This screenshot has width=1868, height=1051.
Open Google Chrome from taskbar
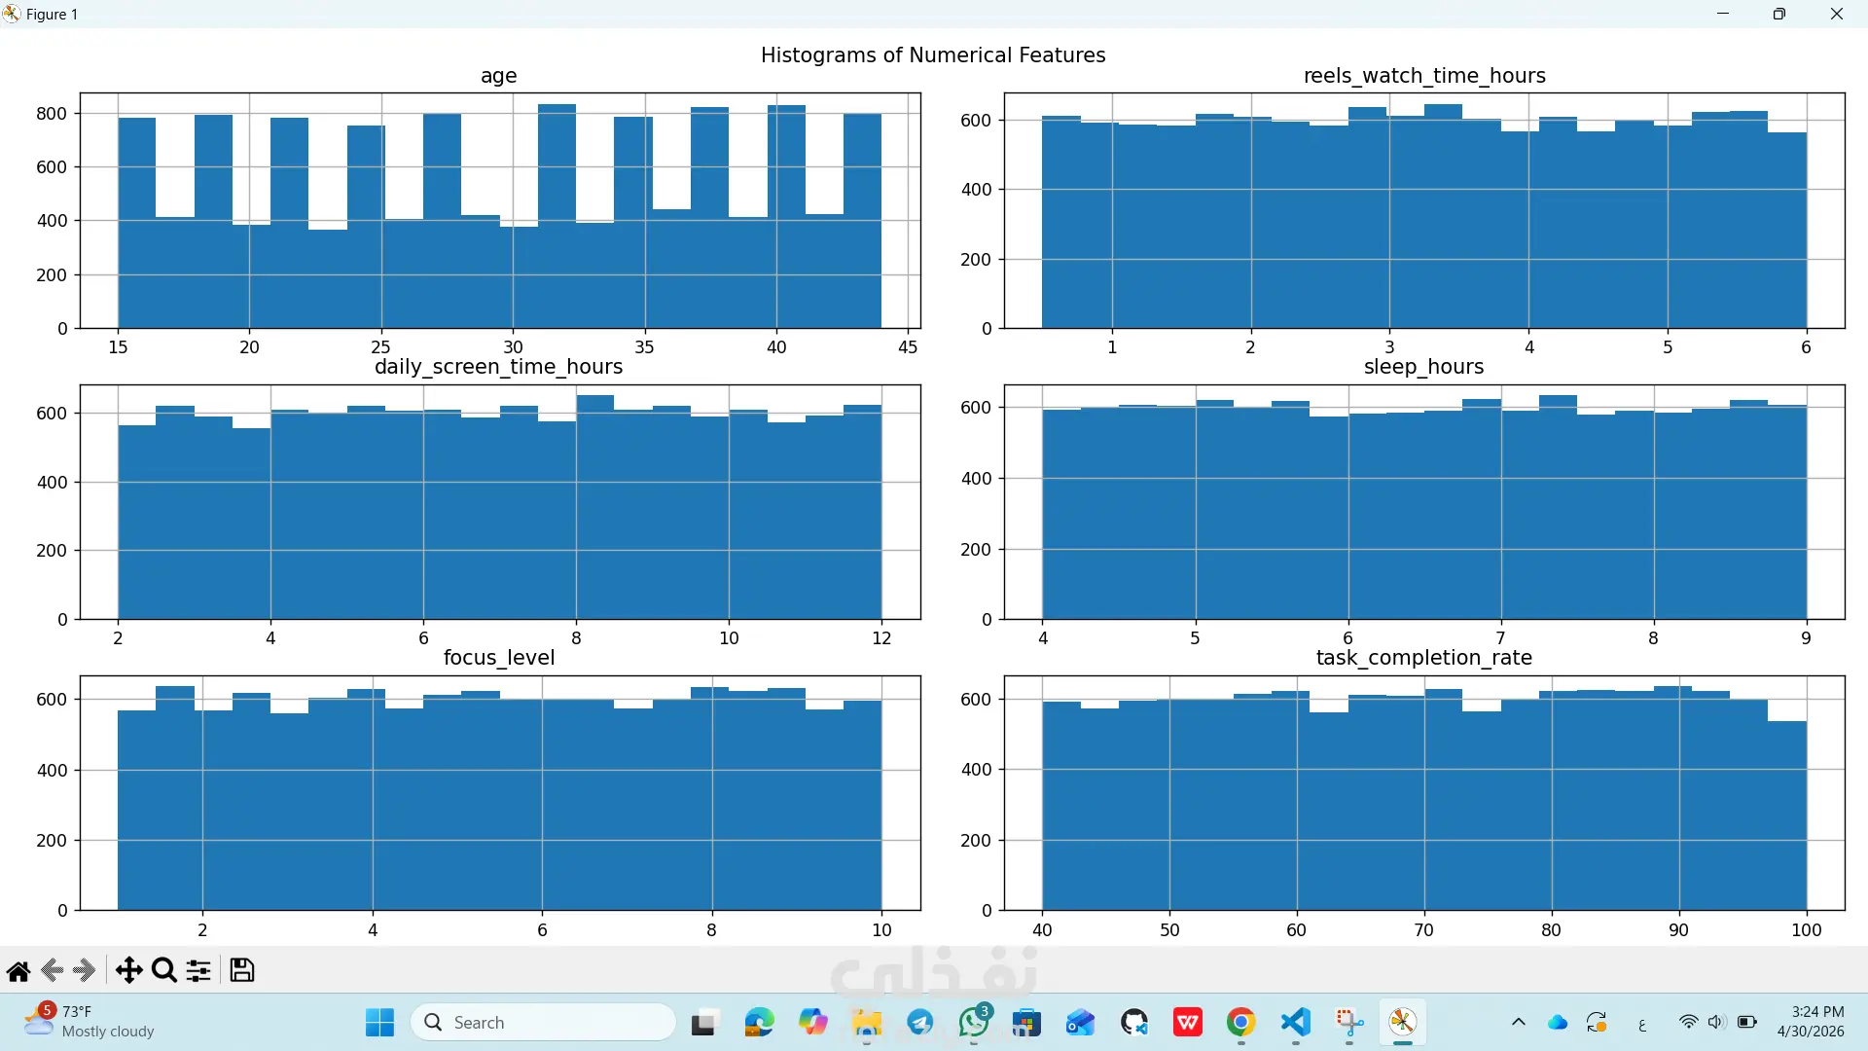pos(1240,1023)
